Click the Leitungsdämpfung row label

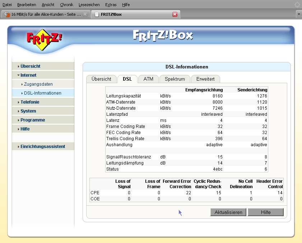pyautogui.click(x=125, y=163)
